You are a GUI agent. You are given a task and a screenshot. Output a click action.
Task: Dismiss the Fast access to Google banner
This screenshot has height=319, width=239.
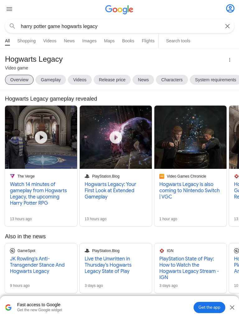tap(232, 307)
